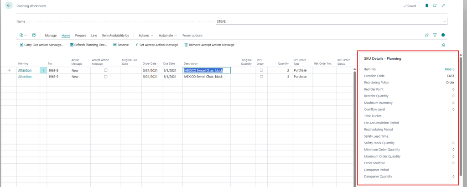Expand the Actions dropdown menu
The height and width of the screenshot is (187, 467).
146,35
